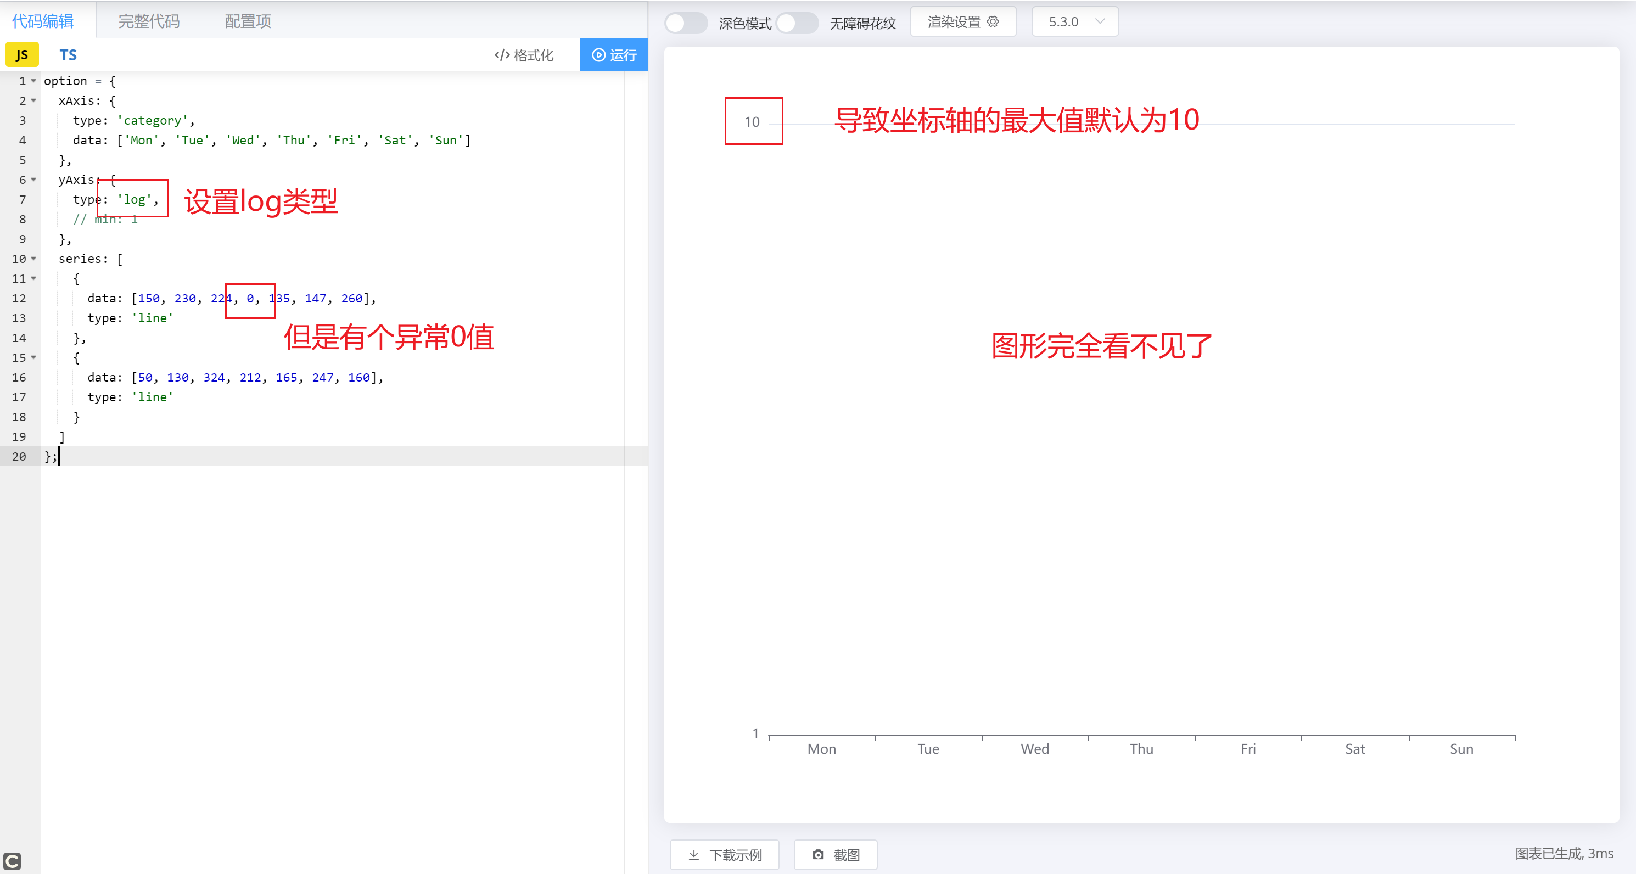Click the 'Mon' x-axis label
The height and width of the screenshot is (874, 1636).
click(x=822, y=749)
